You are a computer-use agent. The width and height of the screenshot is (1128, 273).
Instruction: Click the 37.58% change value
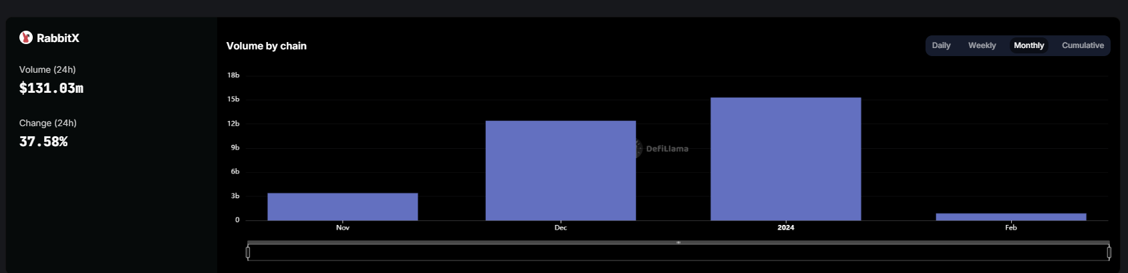43,142
